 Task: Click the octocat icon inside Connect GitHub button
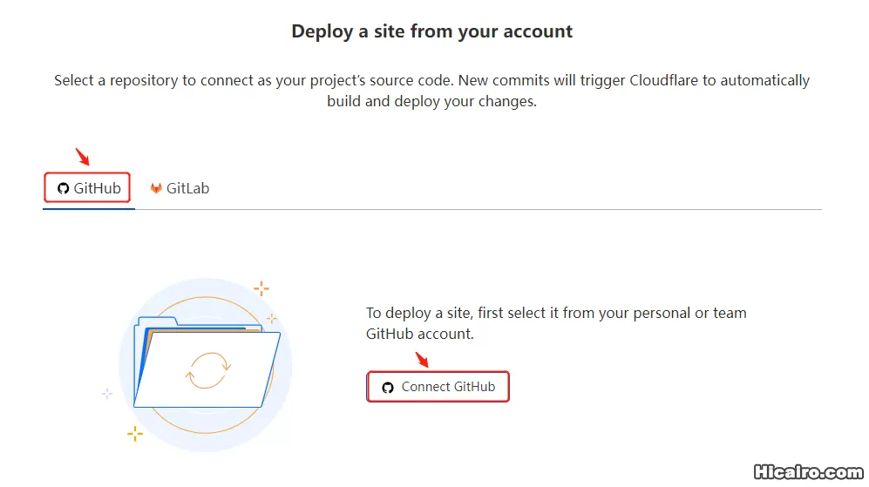[x=388, y=388]
